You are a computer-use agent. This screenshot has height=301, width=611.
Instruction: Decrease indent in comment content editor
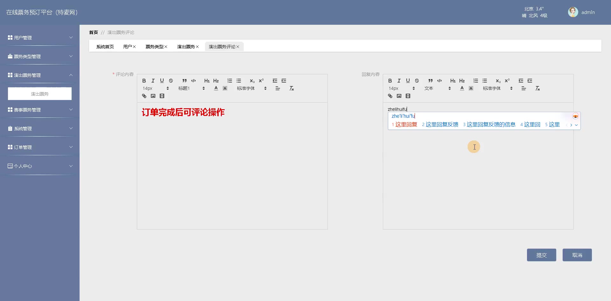[x=275, y=81]
